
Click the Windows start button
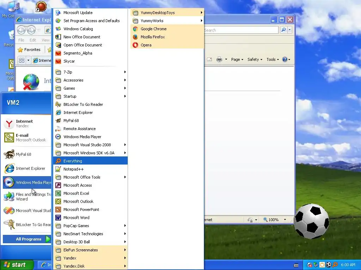pyautogui.click(x=17, y=265)
